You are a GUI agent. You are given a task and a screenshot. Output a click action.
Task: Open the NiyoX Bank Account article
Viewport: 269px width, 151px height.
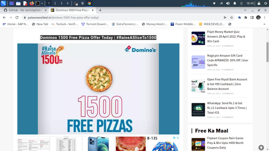(227, 84)
